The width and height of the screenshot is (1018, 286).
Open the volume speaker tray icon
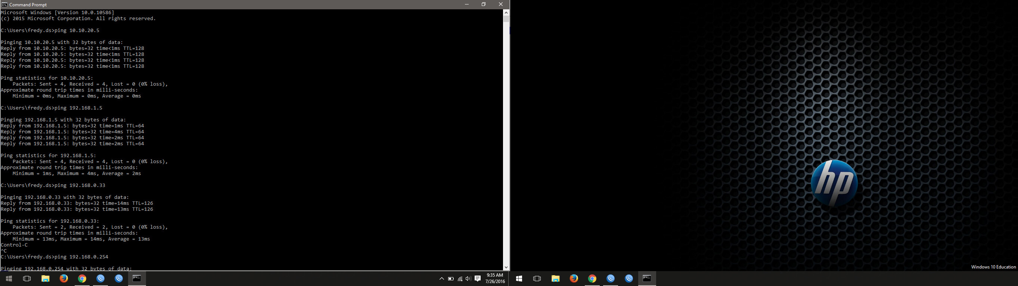pyautogui.click(x=468, y=279)
